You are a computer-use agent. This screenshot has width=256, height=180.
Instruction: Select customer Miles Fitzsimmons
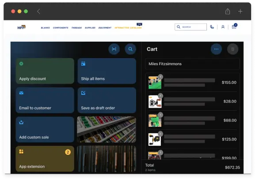pos(192,64)
